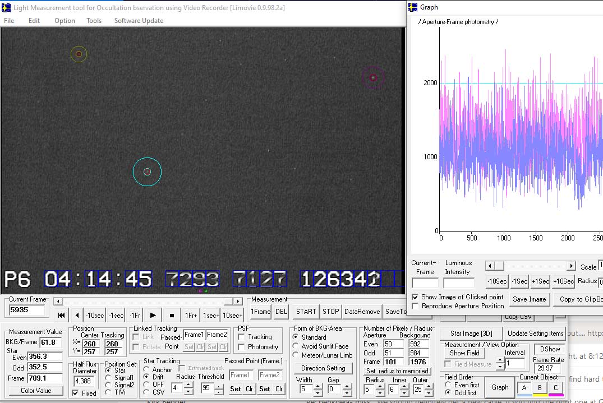The height and width of the screenshot is (403, 603).
Task: Increase the BKG-Area Width value
Action: (x=318, y=386)
